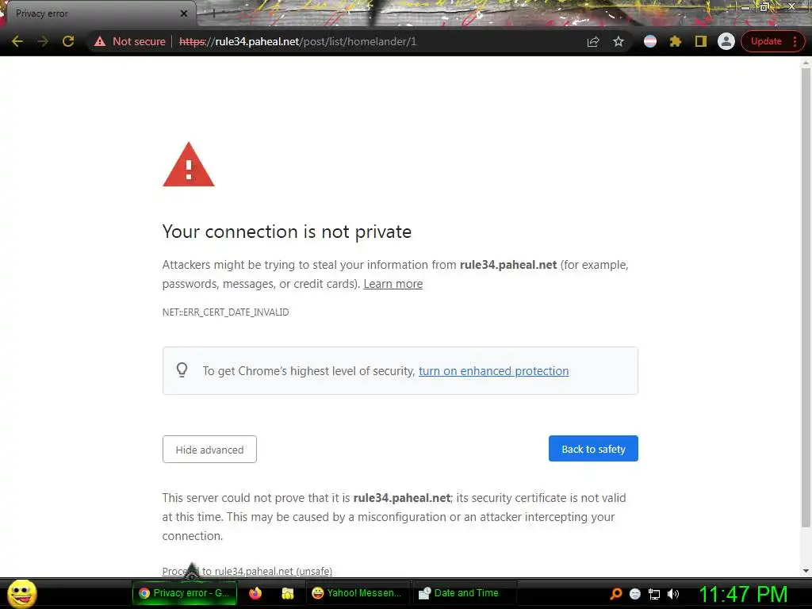Switch to Privacy error Chrome taskbar button
This screenshot has width=812, height=609.
point(184,593)
